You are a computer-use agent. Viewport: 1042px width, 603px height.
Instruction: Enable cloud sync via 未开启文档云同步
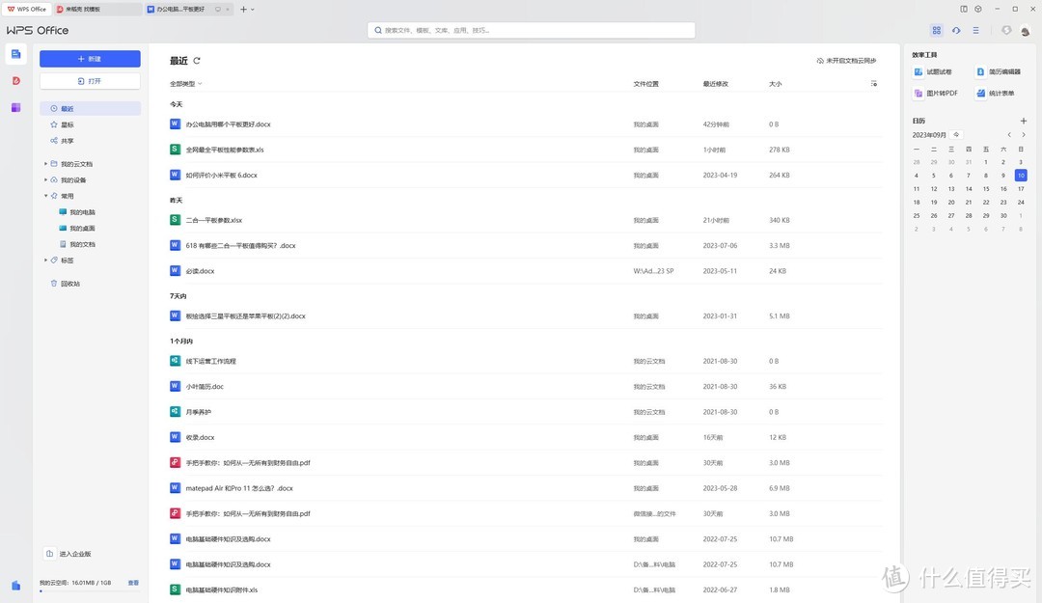click(x=846, y=61)
